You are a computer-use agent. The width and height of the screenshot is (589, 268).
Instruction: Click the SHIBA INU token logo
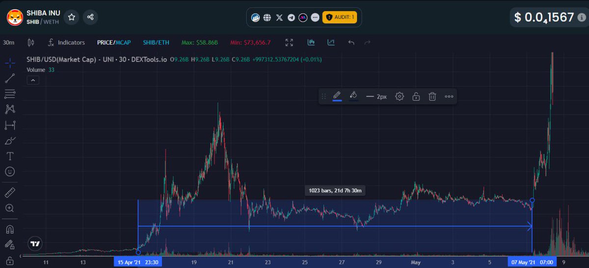[14, 18]
